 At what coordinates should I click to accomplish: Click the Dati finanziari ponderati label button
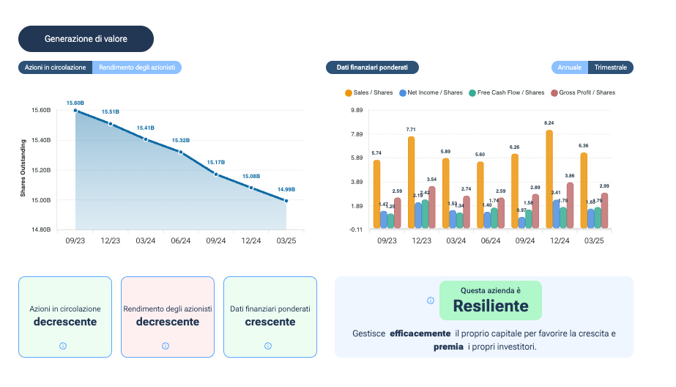372,67
